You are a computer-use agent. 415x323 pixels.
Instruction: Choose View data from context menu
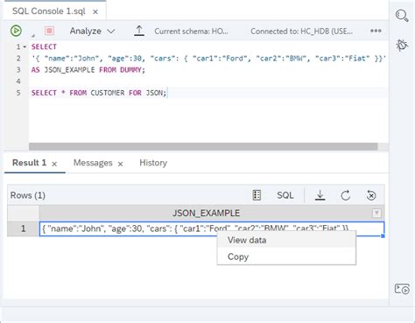pyautogui.click(x=286, y=240)
